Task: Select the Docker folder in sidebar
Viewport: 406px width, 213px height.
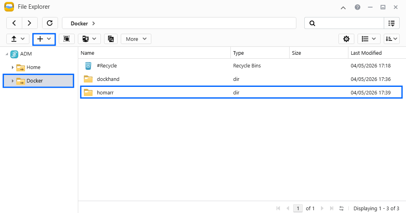Action: [x=35, y=81]
